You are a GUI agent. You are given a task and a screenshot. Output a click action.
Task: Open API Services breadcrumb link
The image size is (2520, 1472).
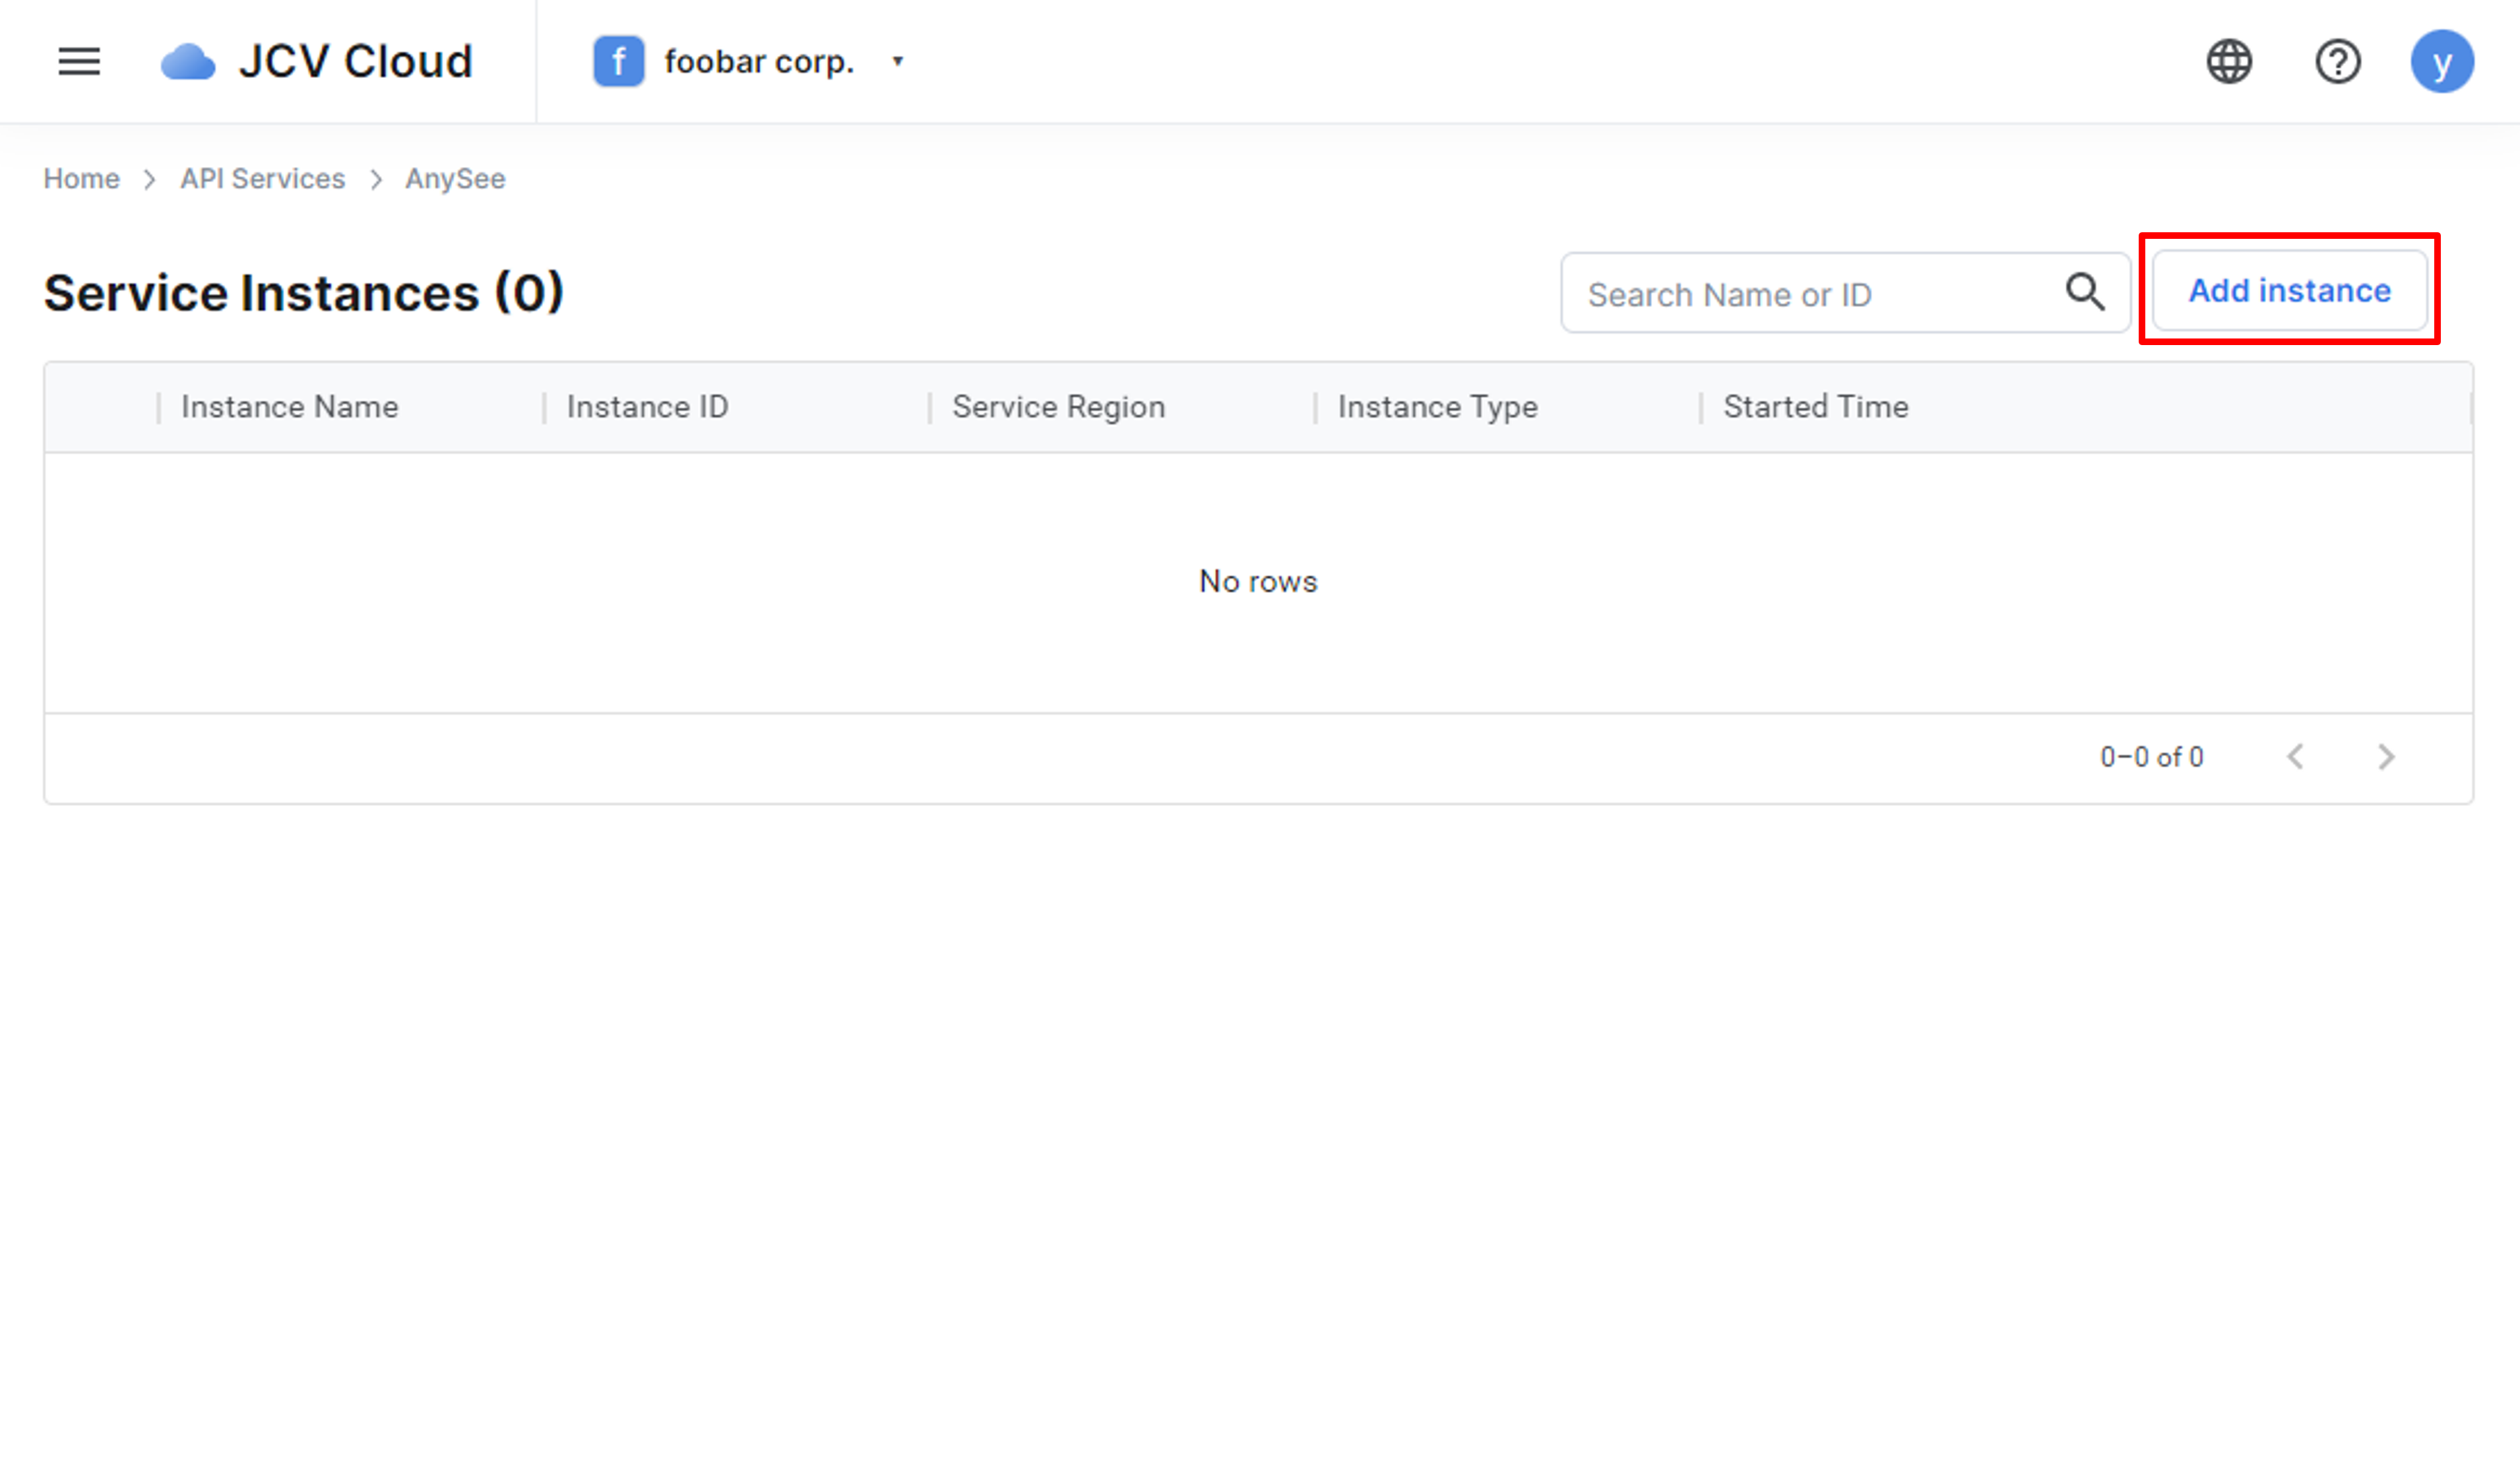coord(262,179)
